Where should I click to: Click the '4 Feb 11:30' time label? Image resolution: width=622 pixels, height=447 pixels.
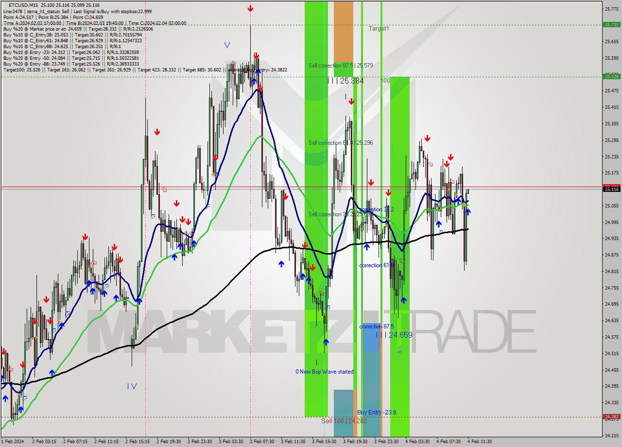coord(480,442)
